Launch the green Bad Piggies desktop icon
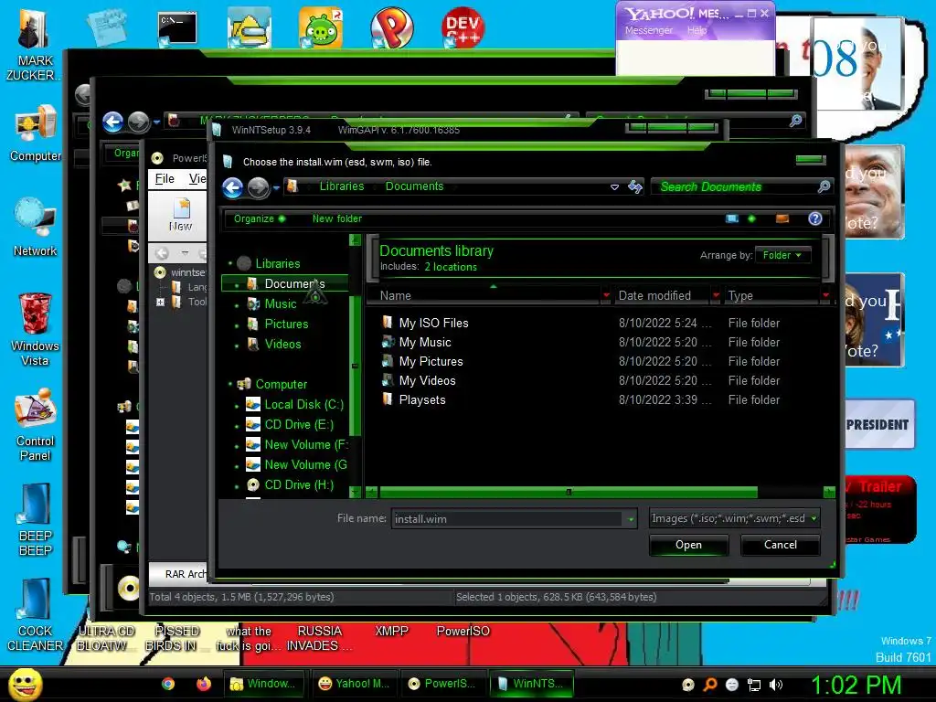Screen dimensions: 936x702 [321, 27]
